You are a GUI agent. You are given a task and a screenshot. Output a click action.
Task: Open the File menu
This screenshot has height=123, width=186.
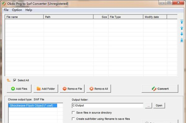tap(6, 10)
